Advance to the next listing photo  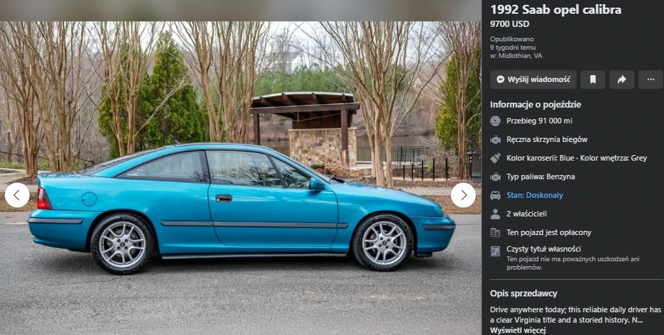point(463,195)
